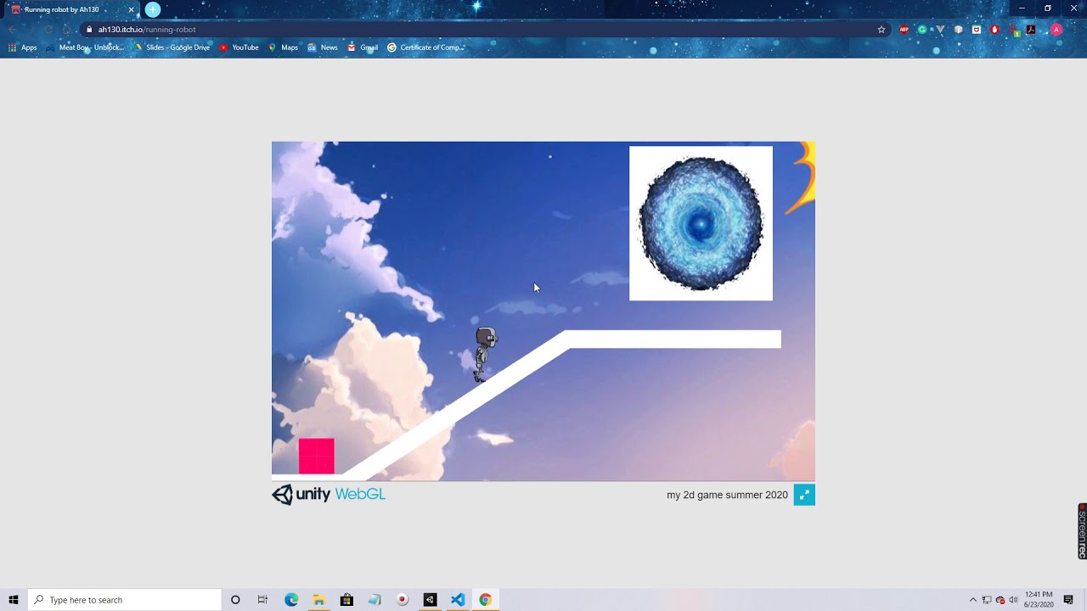Click the browser home icon
1087x611 pixels.
[x=66, y=29]
